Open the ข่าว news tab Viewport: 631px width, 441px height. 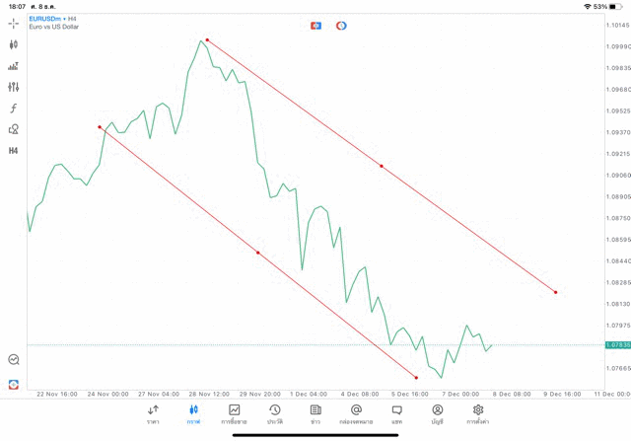(315, 413)
